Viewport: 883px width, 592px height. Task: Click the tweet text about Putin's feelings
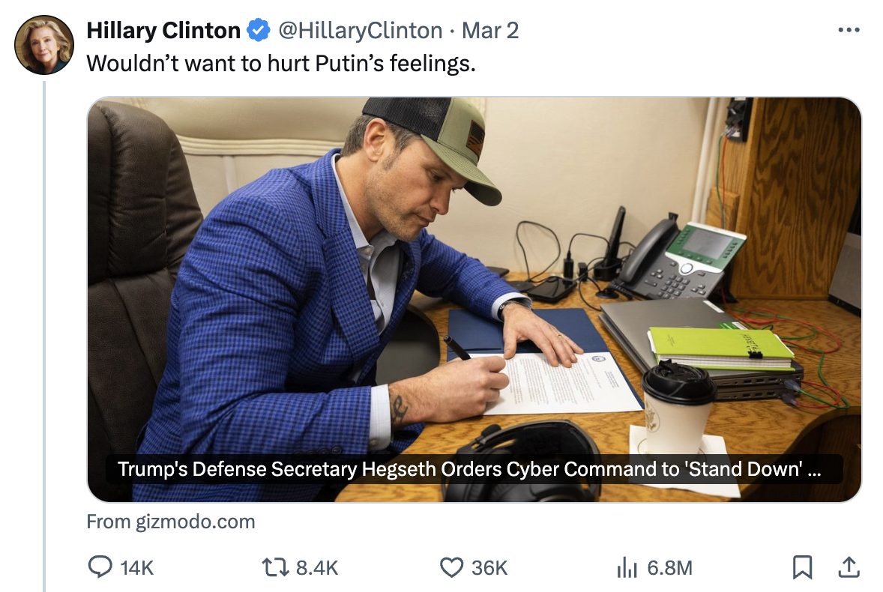281,64
